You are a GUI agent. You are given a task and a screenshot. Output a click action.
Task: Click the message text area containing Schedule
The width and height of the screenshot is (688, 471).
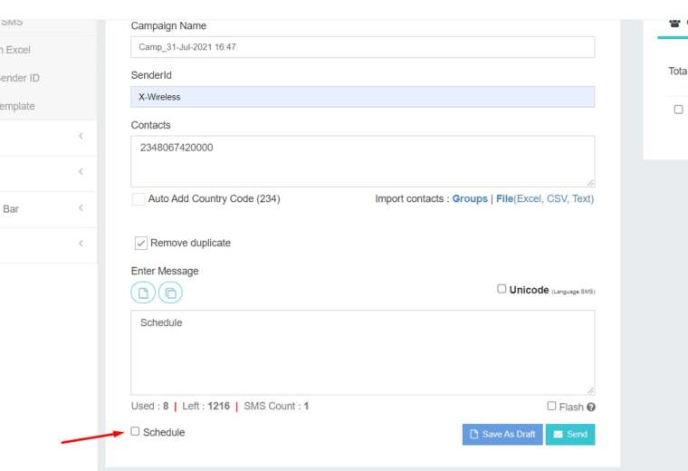(363, 353)
